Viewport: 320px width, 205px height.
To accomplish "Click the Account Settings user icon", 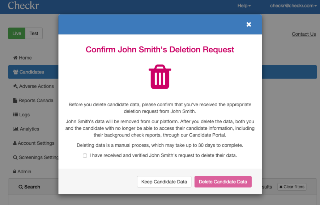I will [15, 143].
